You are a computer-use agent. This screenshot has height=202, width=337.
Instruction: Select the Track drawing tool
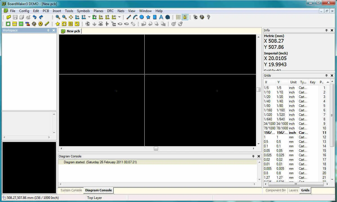point(129,17)
